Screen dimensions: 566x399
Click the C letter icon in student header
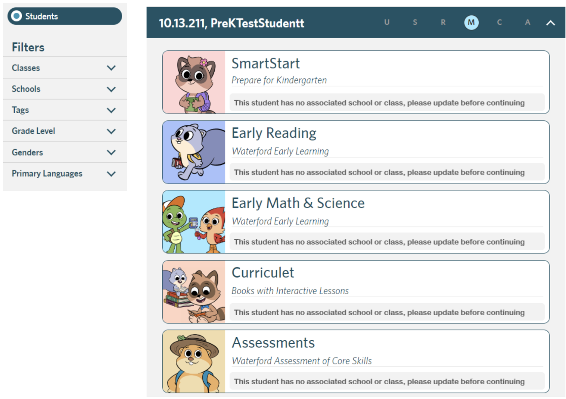[499, 22]
